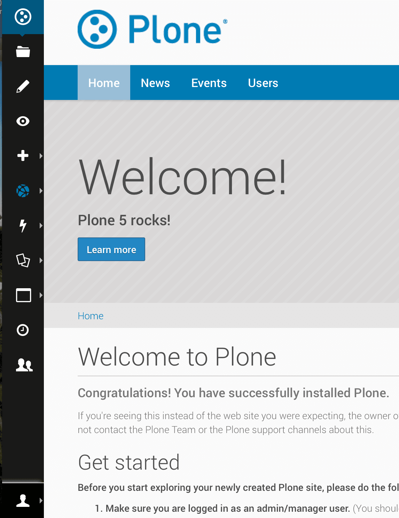This screenshot has height=518, width=399.
Task: Select the Edit pencil tool
Action: pos(23,86)
